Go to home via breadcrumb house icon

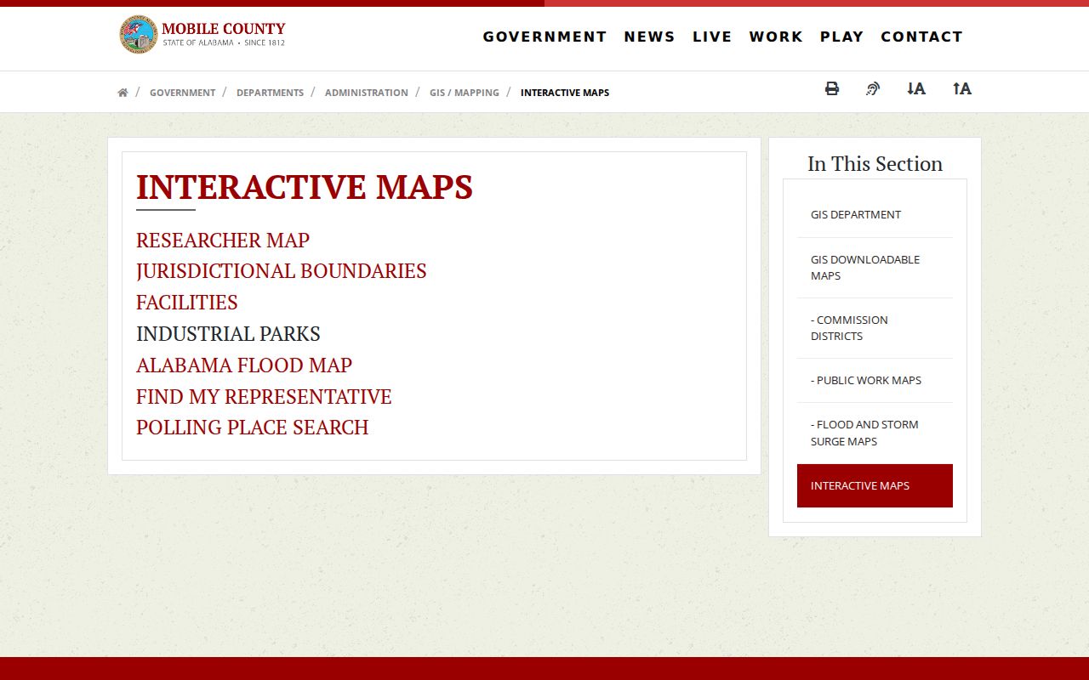click(x=123, y=93)
